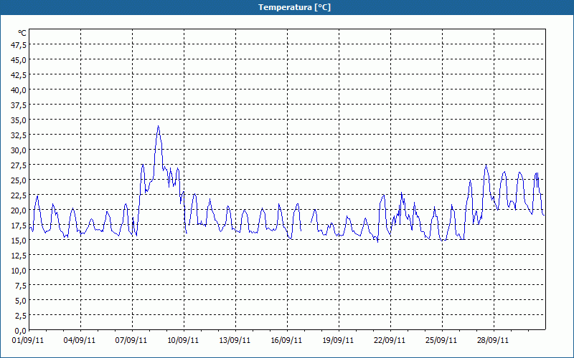Select the 12,5 y-axis label

(19, 256)
